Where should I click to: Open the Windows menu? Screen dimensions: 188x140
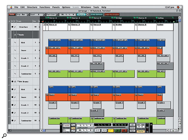86,7
